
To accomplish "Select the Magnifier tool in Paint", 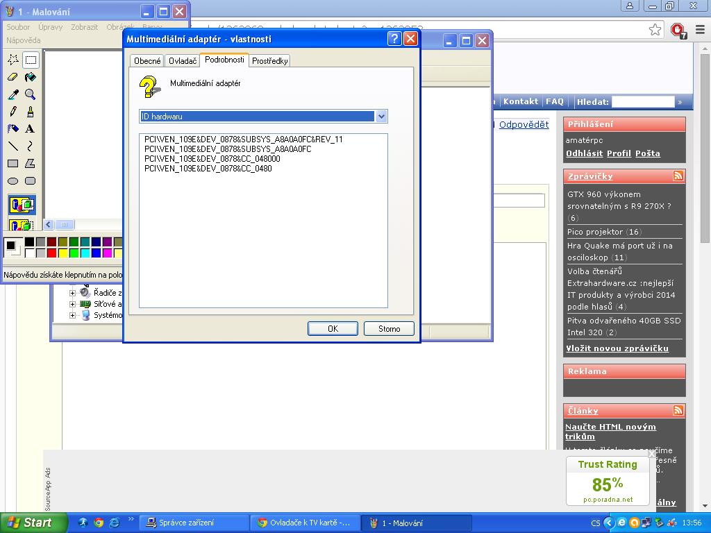I will tap(31, 94).
